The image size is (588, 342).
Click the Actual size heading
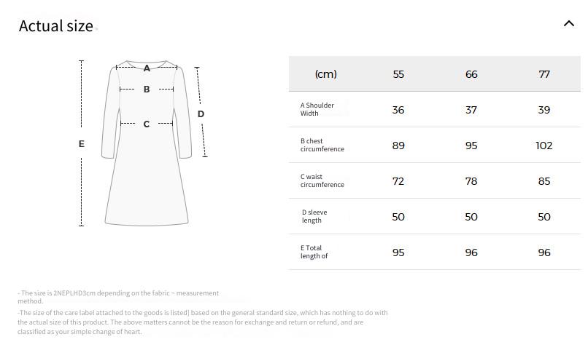[56, 25]
